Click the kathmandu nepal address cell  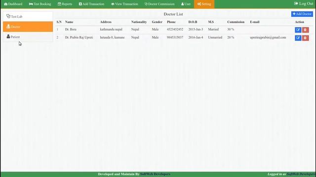coord(111,29)
